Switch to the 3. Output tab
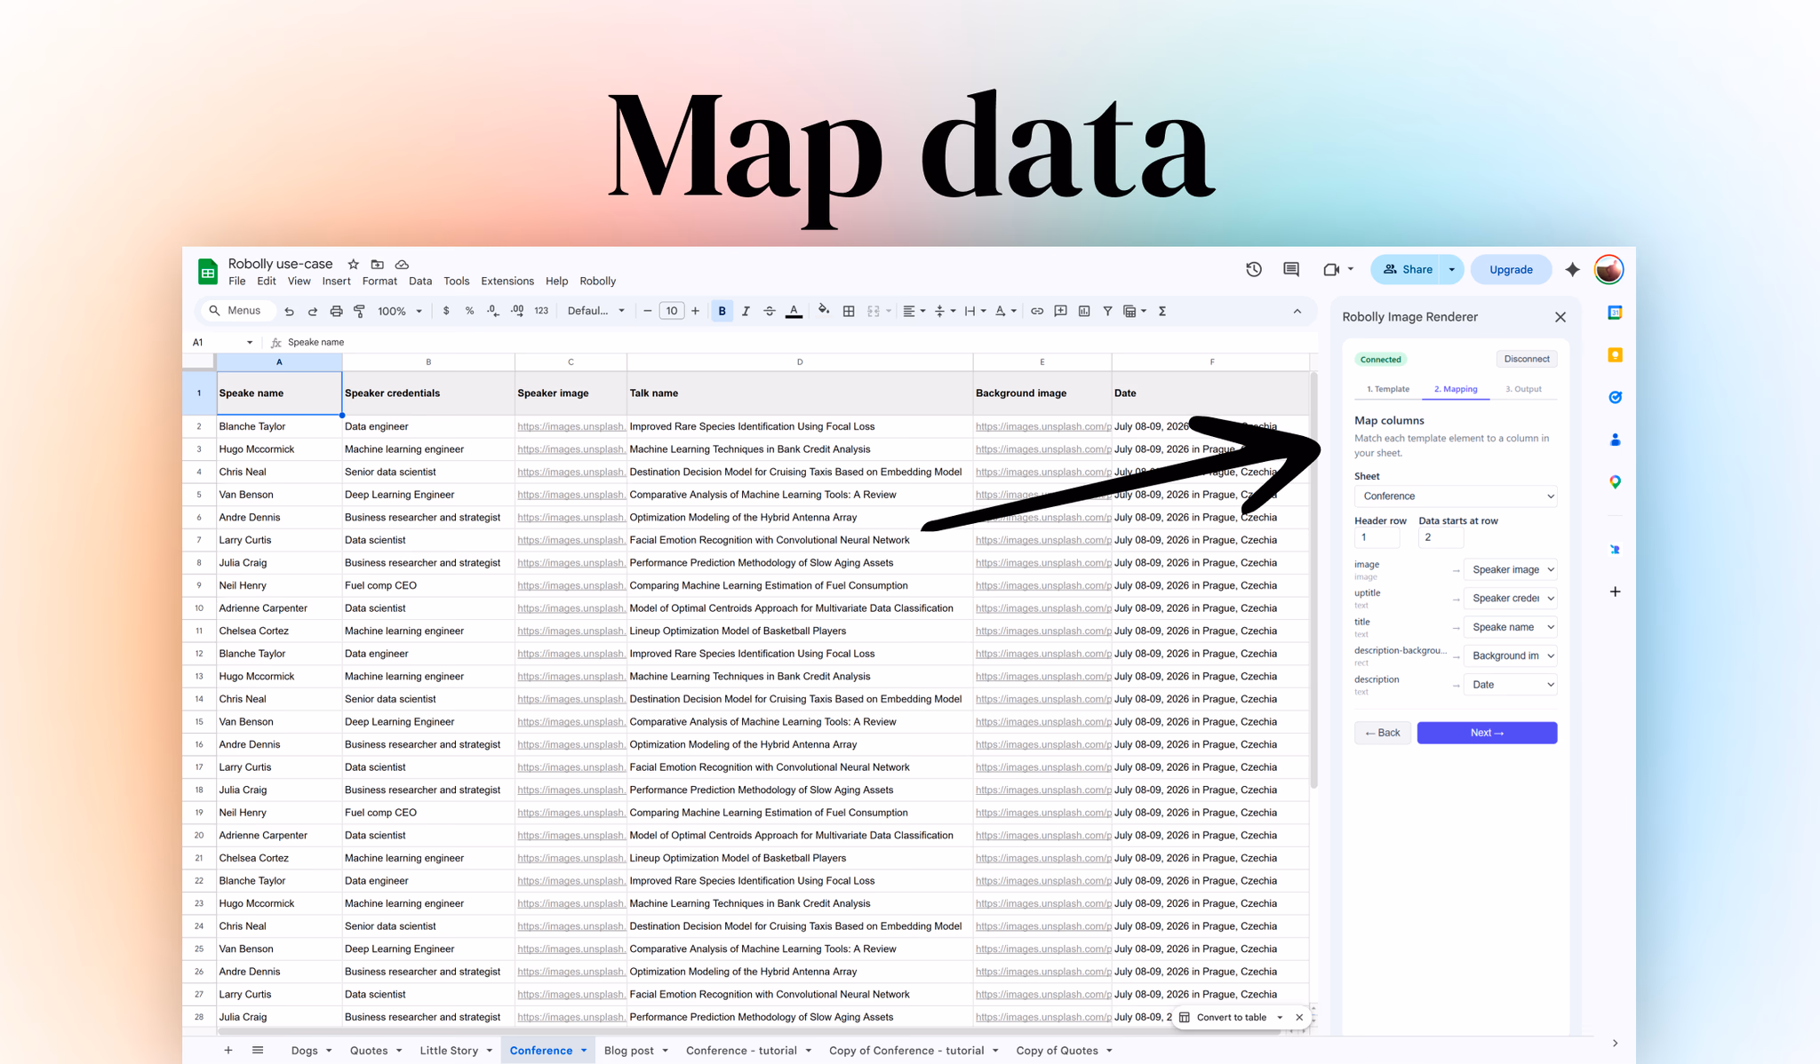This screenshot has height=1064, width=1820. pyautogui.click(x=1523, y=389)
